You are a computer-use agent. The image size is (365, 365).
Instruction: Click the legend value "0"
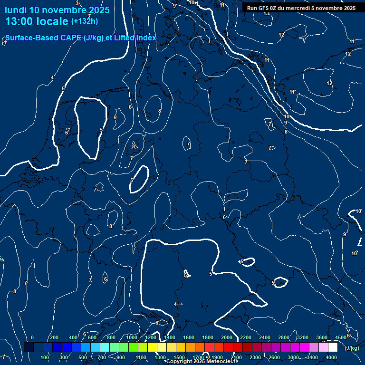[32, 337]
